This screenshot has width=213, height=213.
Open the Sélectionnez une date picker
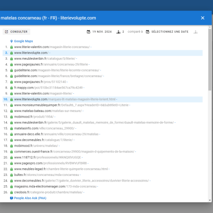pos(167,32)
